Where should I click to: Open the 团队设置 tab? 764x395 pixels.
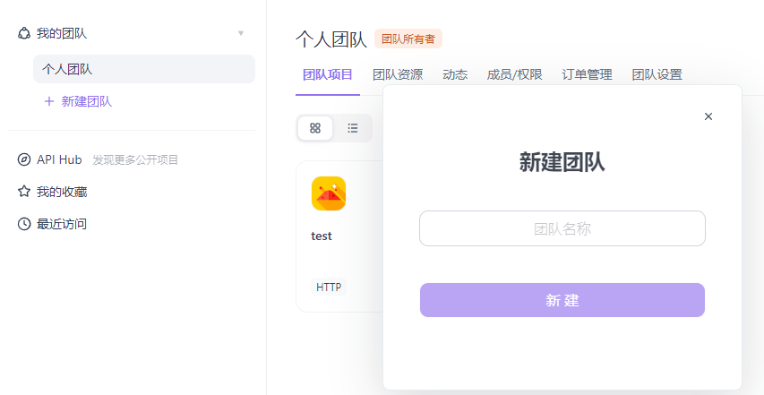click(657, 74)
